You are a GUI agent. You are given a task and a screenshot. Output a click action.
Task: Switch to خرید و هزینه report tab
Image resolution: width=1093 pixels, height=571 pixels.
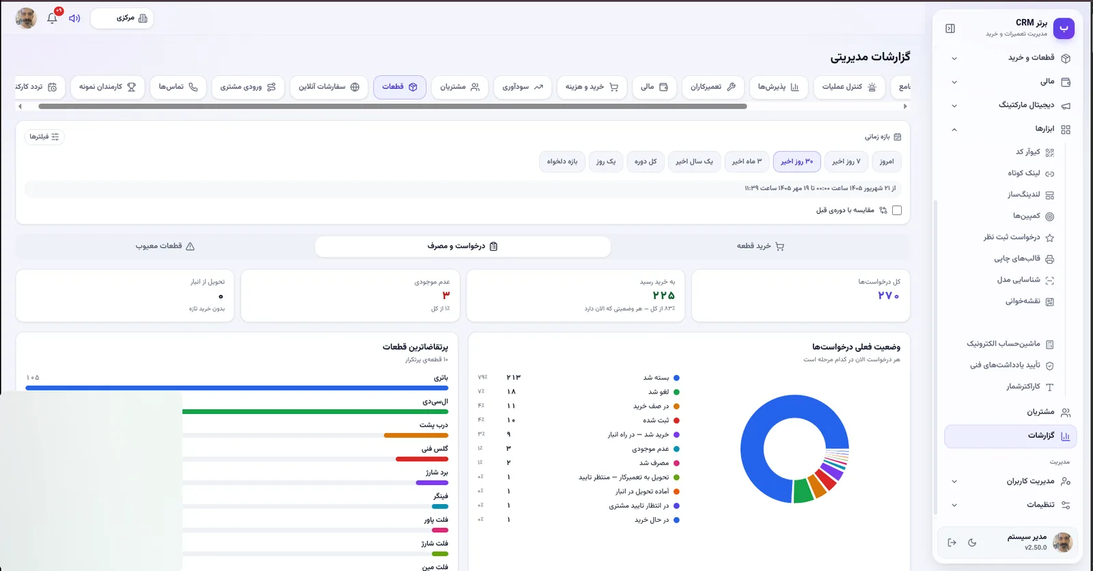(592, 87)
